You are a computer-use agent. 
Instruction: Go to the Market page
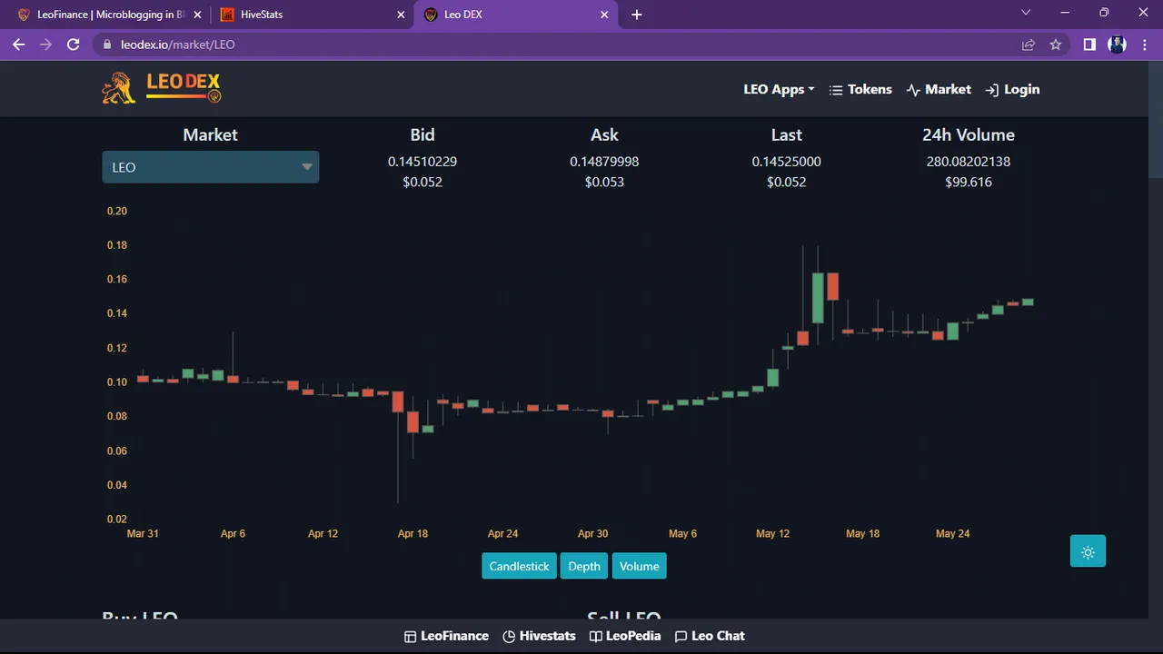939,89
